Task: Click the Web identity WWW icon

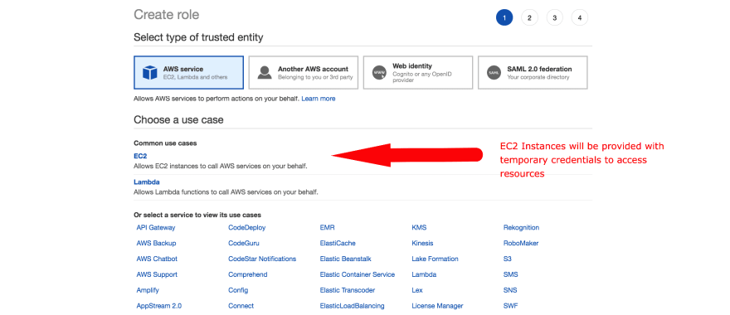Action: tap(379, 73)
